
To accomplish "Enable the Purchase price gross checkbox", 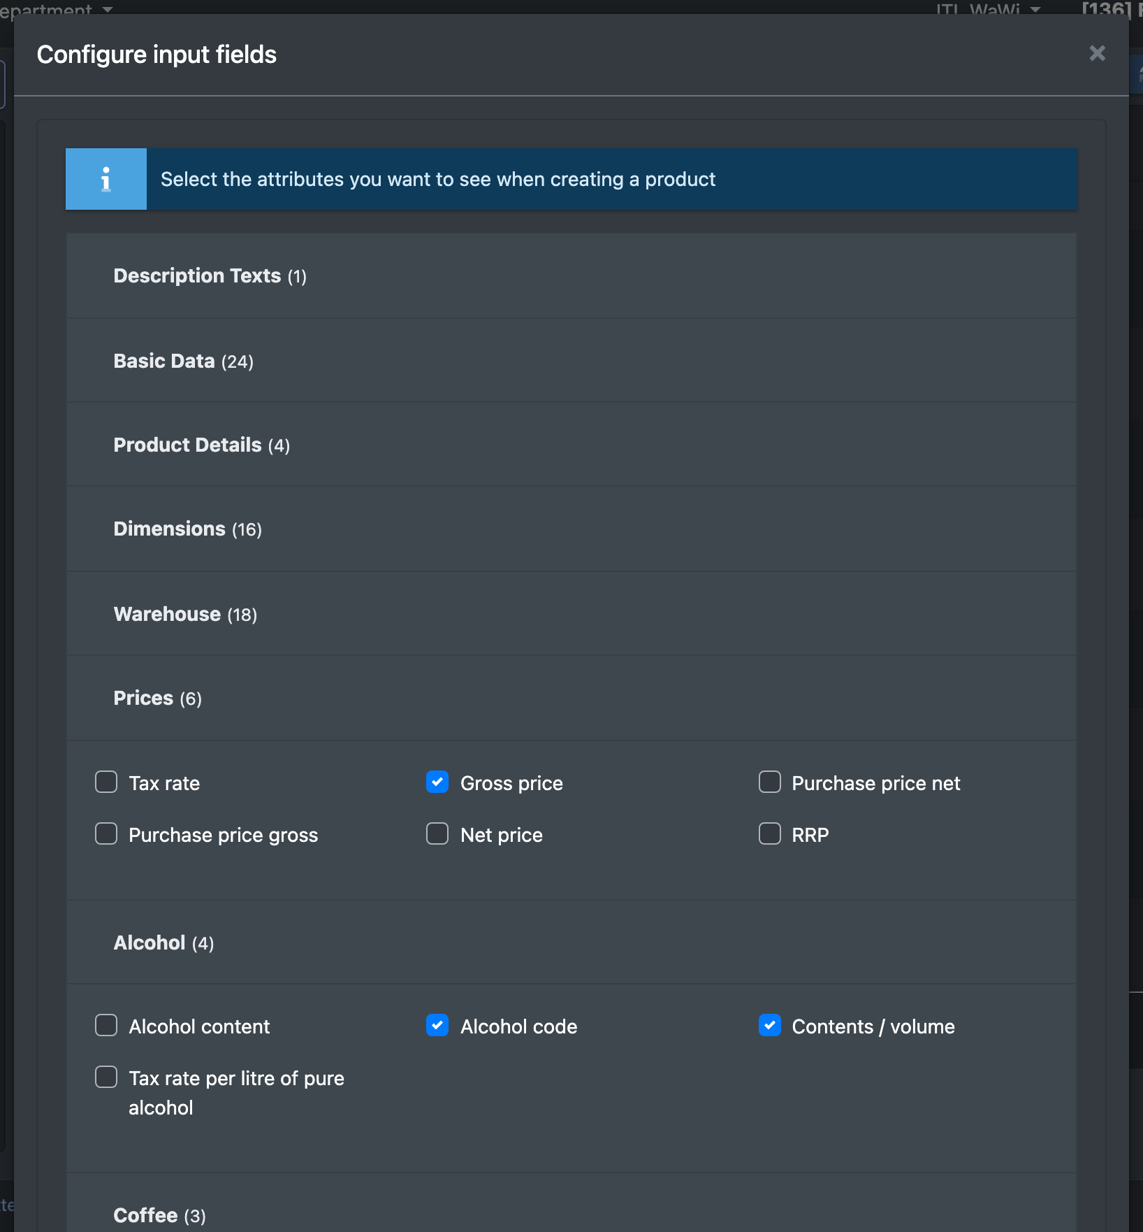I will (106, 833).
